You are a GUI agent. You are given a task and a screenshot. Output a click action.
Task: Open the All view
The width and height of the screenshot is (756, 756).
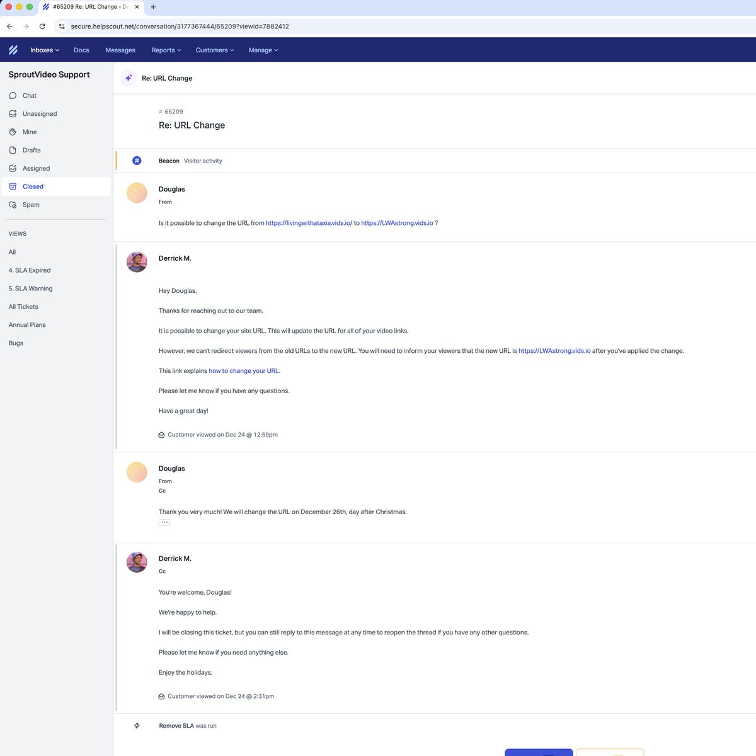point(12,252)
